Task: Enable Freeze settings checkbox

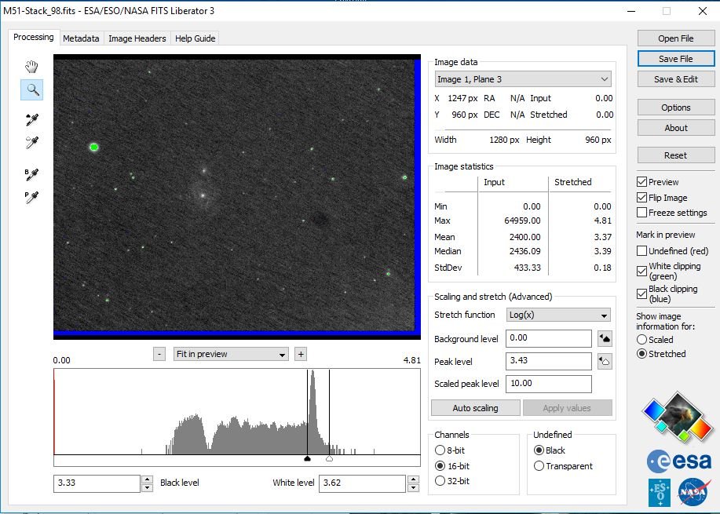Action: [x=642, y=213]
